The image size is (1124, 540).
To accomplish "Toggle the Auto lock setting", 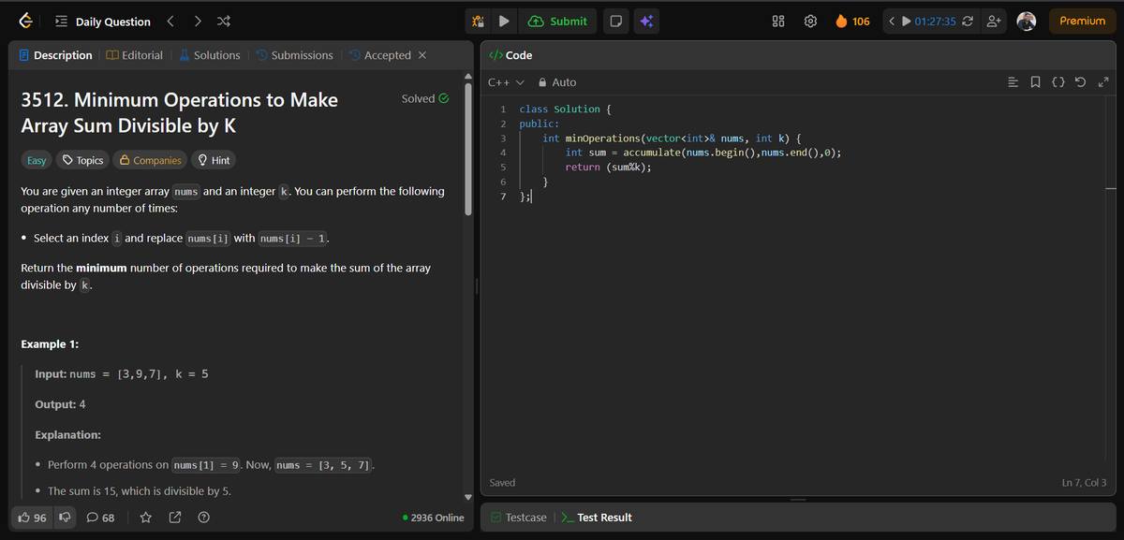I will 556,82.
